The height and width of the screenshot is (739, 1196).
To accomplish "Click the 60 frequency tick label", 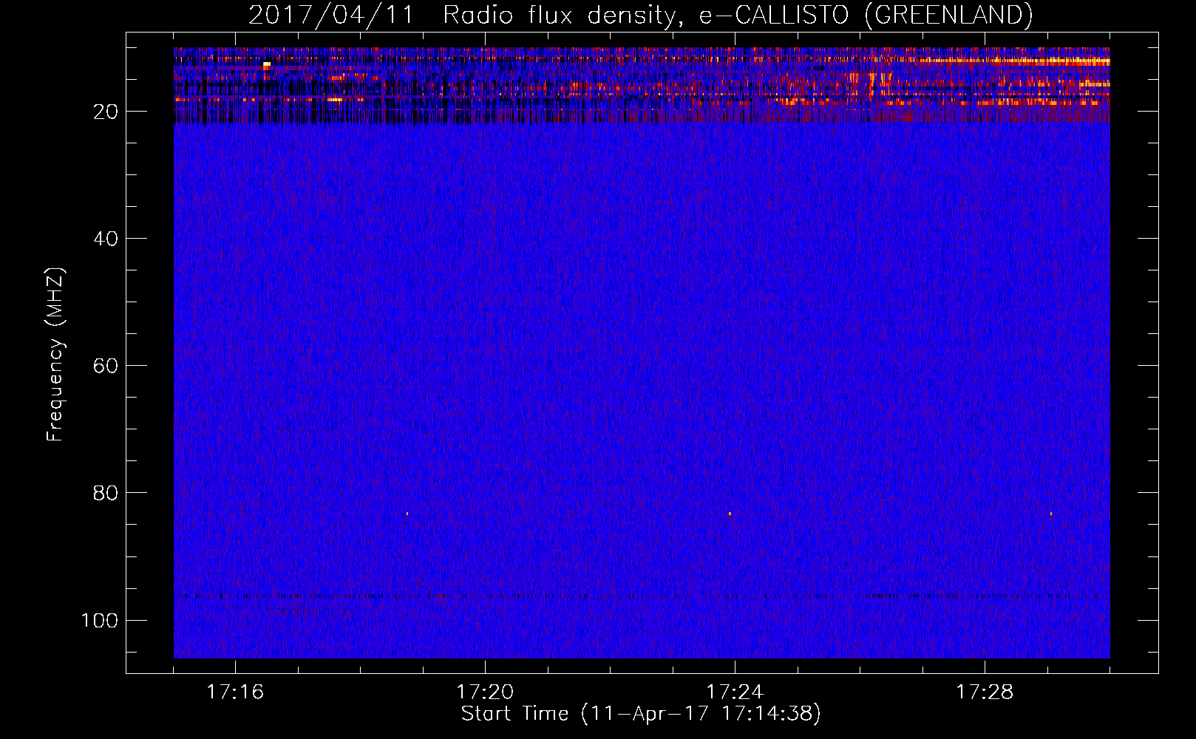I will (106, 366).
